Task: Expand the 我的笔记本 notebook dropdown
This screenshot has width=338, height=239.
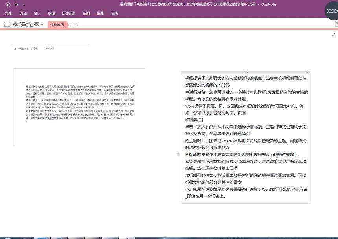Action: 42,24
